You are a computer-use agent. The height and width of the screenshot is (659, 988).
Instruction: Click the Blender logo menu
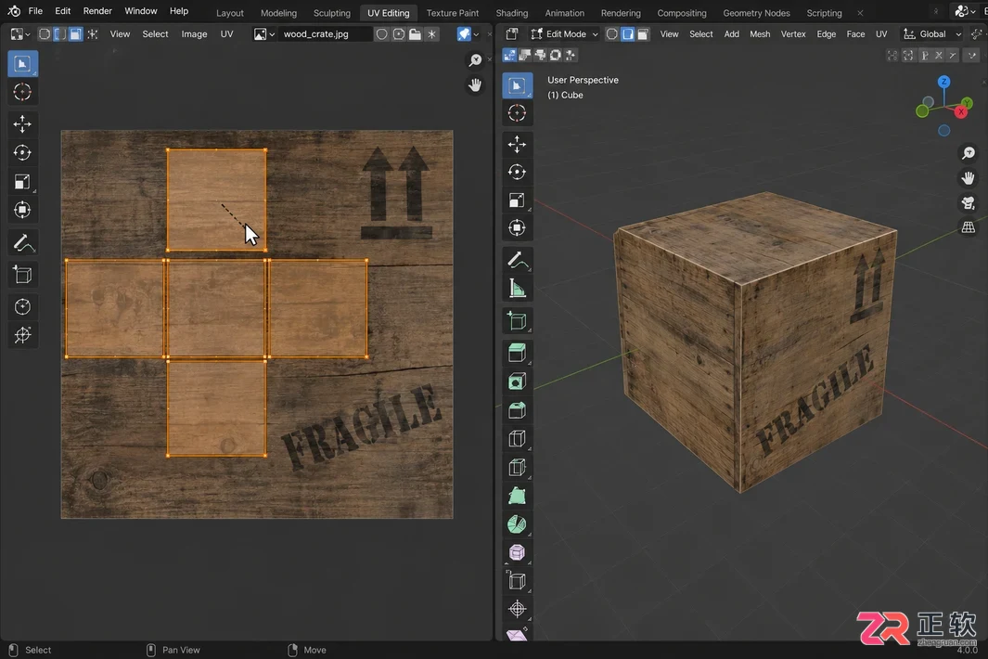pyautogui.click(x=14, y=11)
